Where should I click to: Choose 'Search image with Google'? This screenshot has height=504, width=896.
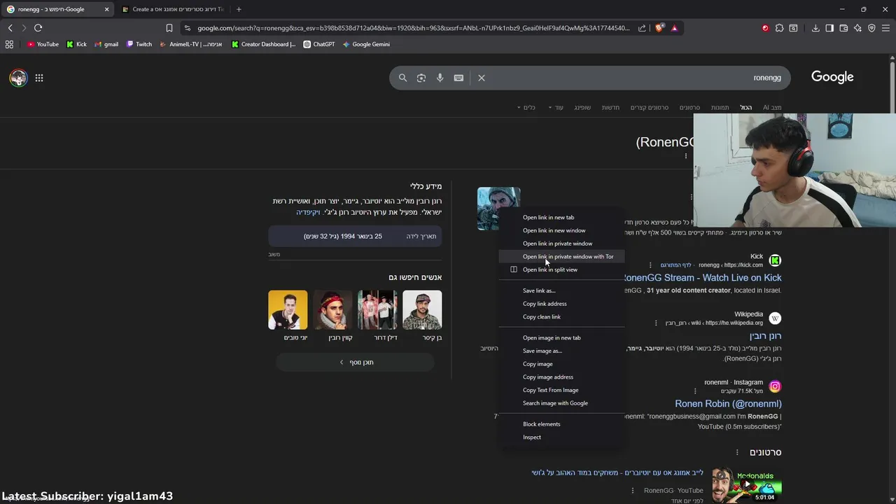pyautogui.click(x=561, y=403)
